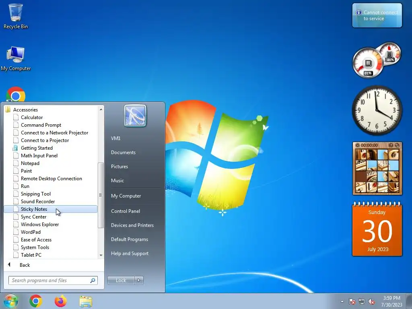
Task: Expand shutdown options arrow next to Lock
Action: [x=139, y=280]
